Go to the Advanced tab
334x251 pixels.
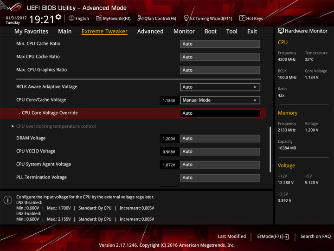150,32
